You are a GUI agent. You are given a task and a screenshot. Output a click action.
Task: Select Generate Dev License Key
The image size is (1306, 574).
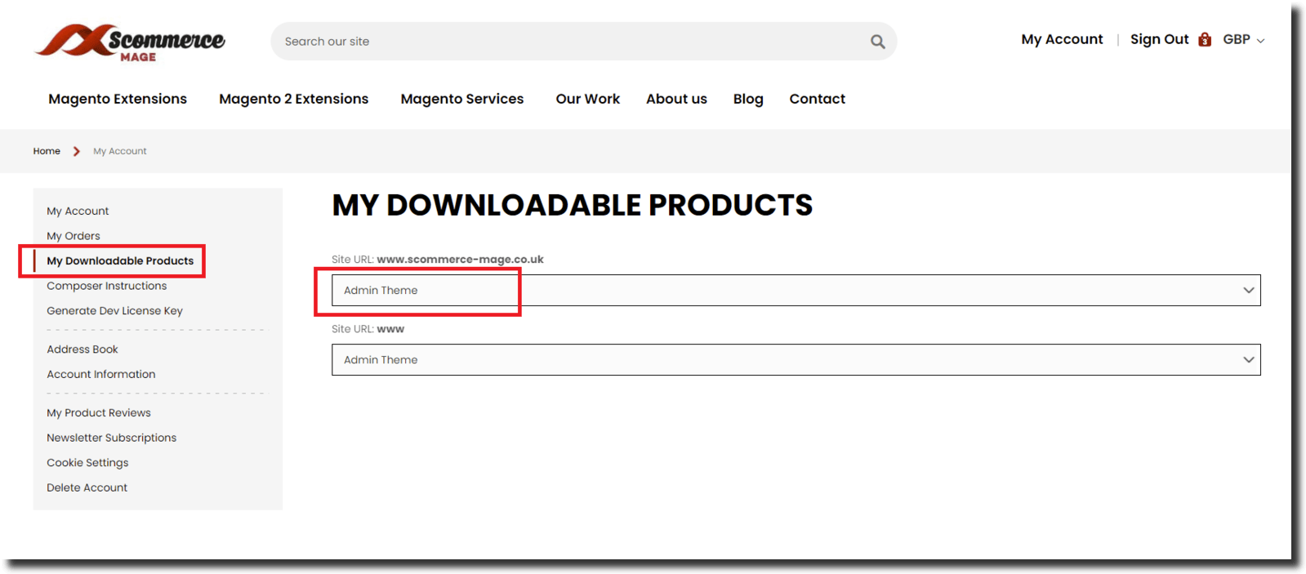(x=114, y=311)
